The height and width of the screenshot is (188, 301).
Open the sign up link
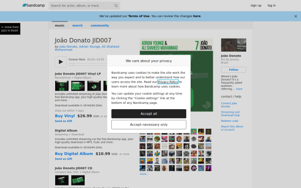point(256,6)
